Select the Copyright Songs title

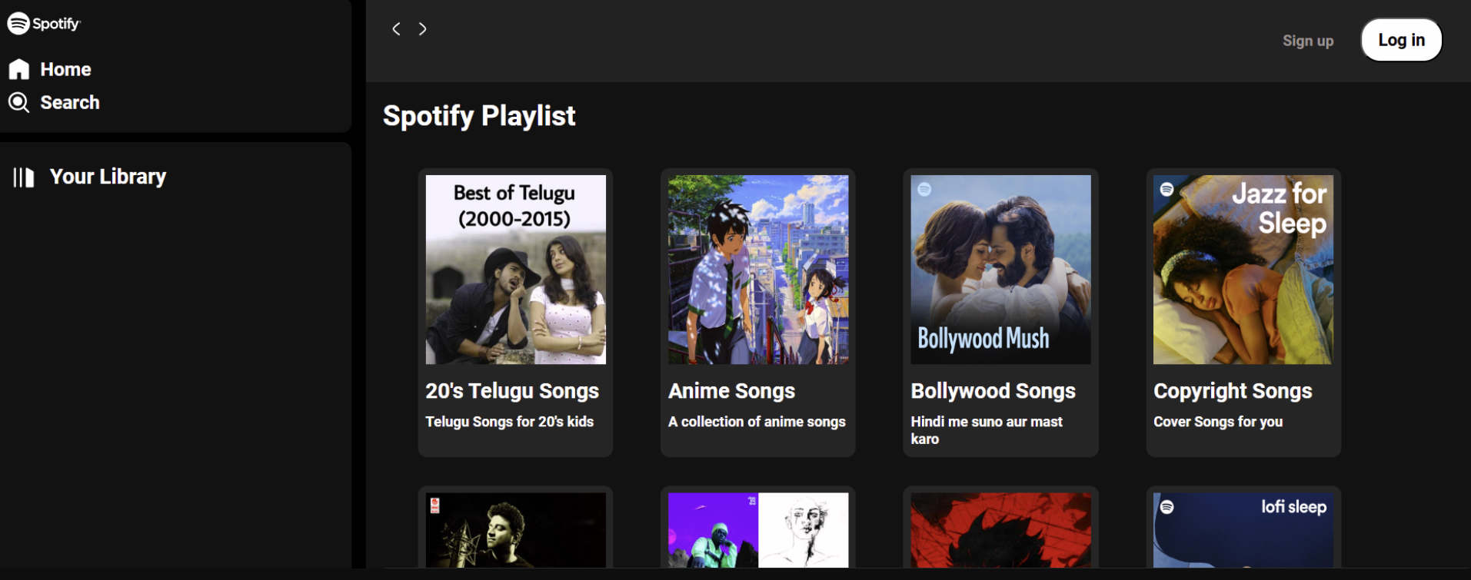pos(1232,391)
